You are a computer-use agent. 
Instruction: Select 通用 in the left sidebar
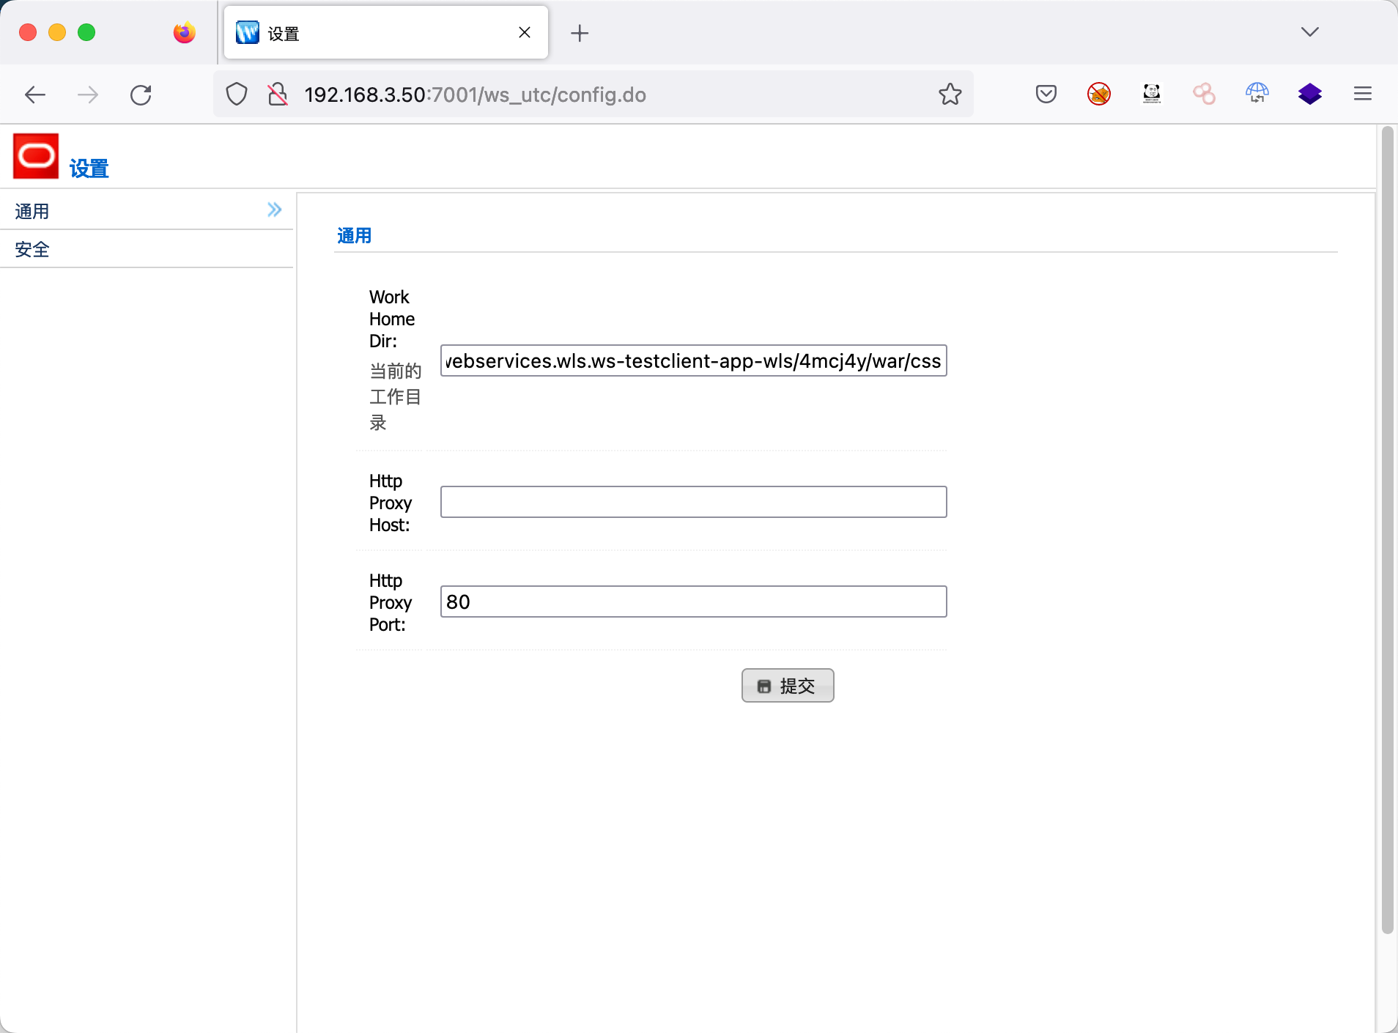coord(32,212)
